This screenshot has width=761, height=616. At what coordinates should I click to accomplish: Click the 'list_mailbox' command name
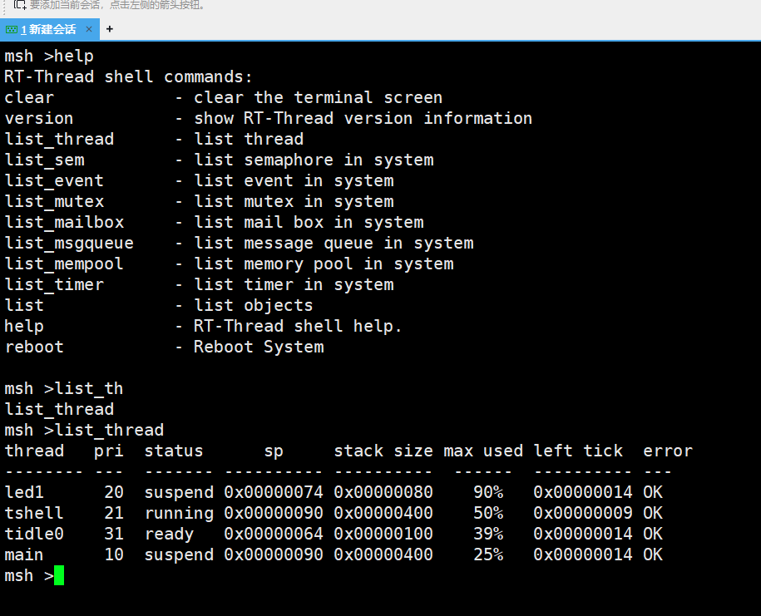[x=64, y=223]
